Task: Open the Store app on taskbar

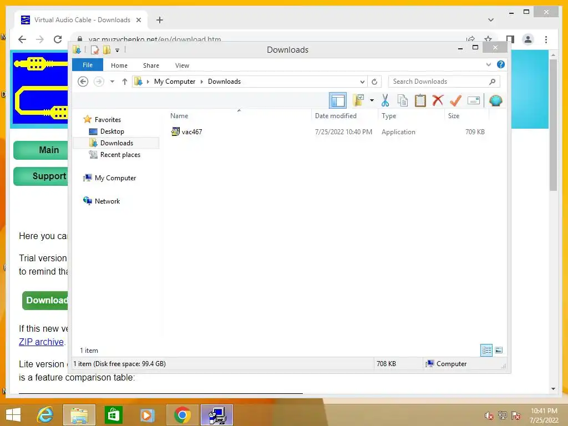Action: 113,415
